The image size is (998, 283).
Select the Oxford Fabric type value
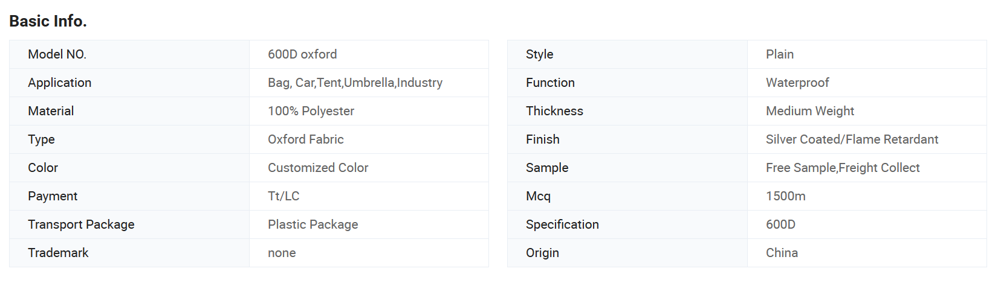[x=305, y=139]
